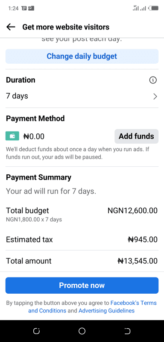Open the Advertising Guidelines link
The width and height of the screenshot is (164, 342).
tap(106, 311)
